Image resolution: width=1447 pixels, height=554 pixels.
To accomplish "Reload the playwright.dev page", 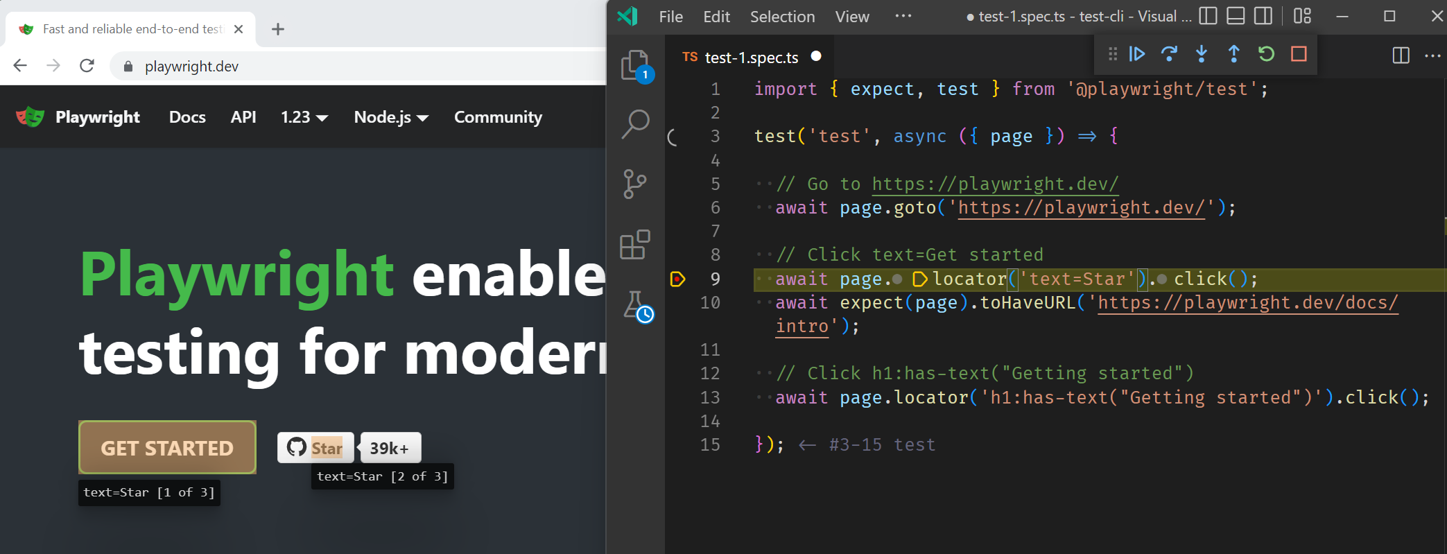I will [87, 66].
